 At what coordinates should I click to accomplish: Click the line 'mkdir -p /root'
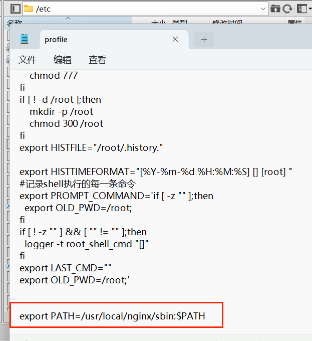point(62,112)
